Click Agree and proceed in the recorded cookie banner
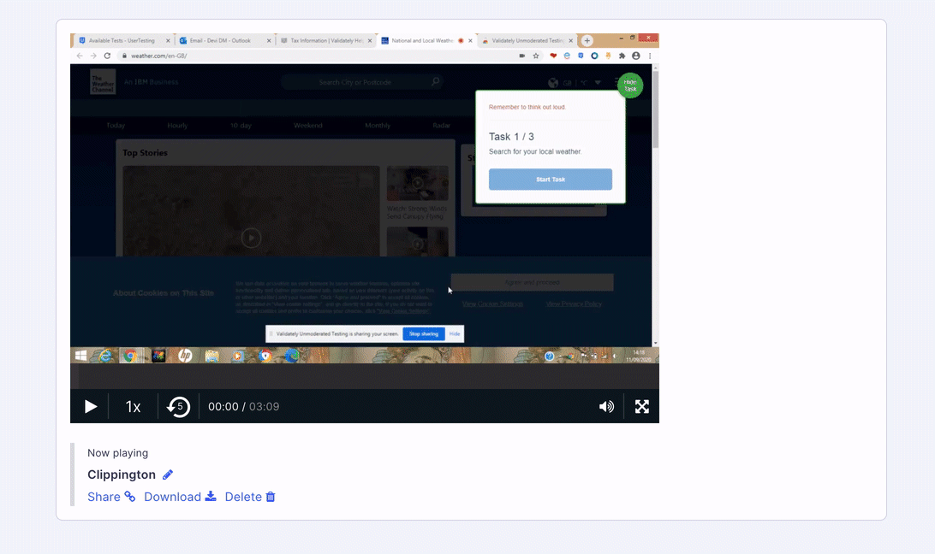 click(532, 282)
